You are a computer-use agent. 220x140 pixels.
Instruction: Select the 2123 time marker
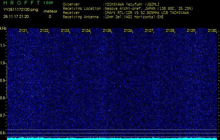coord(65,31)
